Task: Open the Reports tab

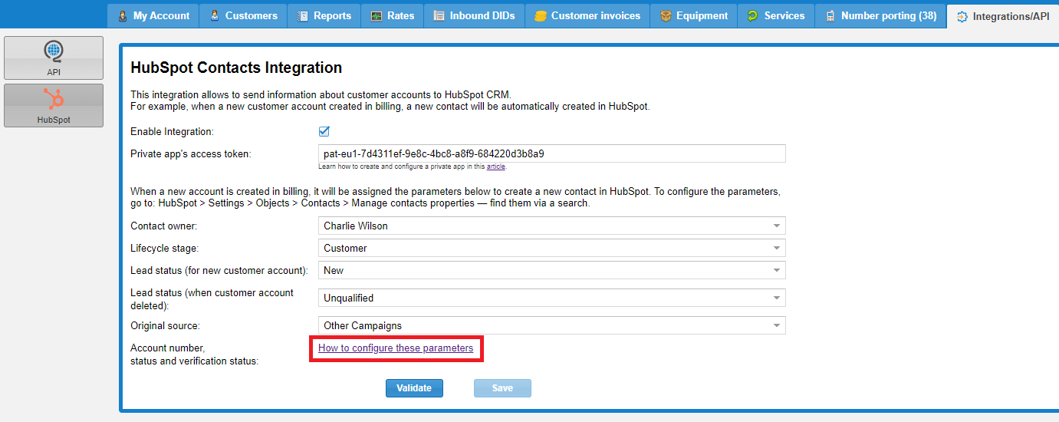Action: (x=324, y=15)
